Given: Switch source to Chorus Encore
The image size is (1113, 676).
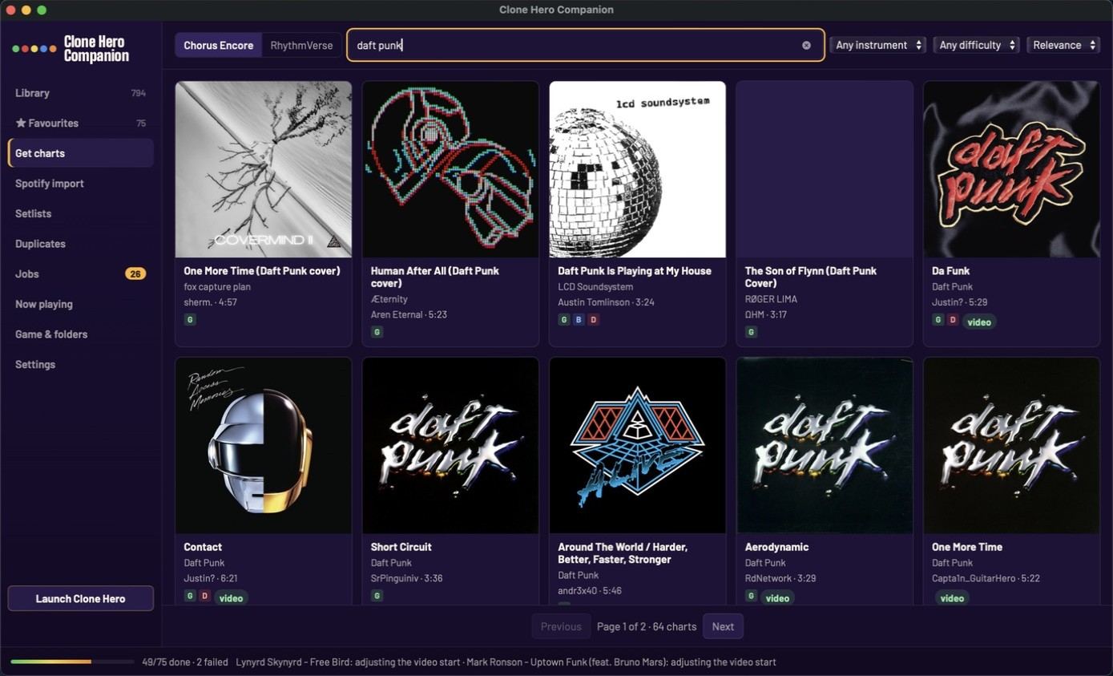Looking at the screenshot, I should (218, 45).
